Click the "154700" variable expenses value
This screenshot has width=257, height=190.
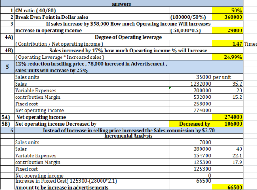(190, 155)
